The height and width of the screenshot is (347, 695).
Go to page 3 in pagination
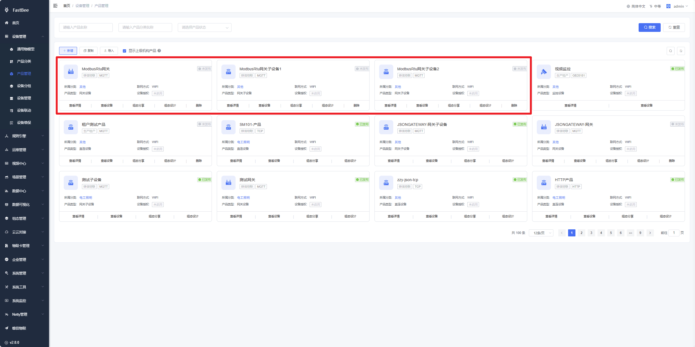point(591,233)
